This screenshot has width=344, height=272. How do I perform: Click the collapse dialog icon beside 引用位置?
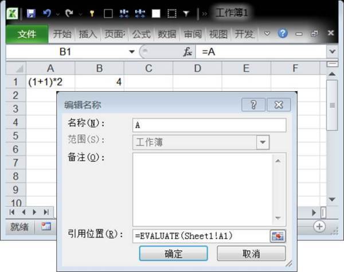[x=278, y=235]
